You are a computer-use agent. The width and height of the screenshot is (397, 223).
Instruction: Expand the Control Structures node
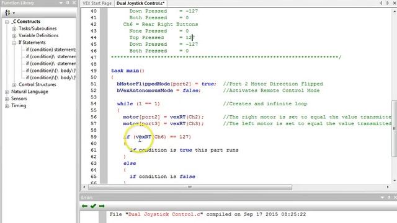tap(14, 85)
